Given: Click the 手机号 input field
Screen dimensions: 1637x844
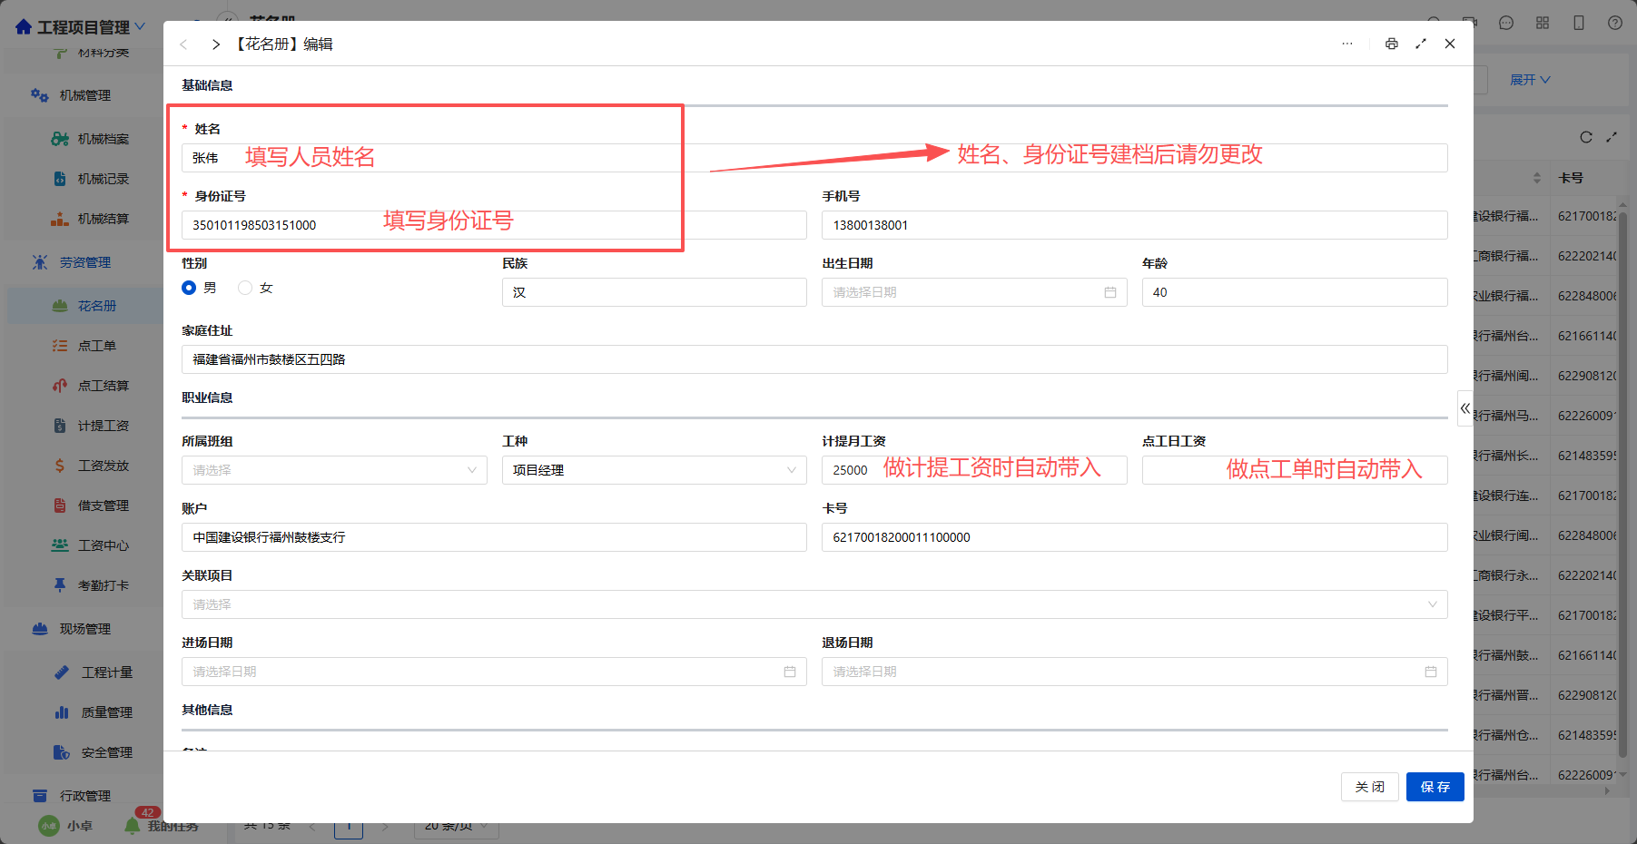Looking at the screenshot, I should (1134, 225).
